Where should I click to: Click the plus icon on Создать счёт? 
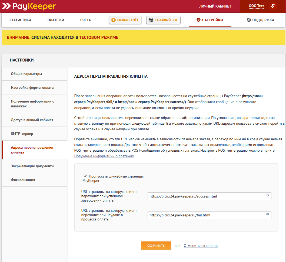pos(114,20)
